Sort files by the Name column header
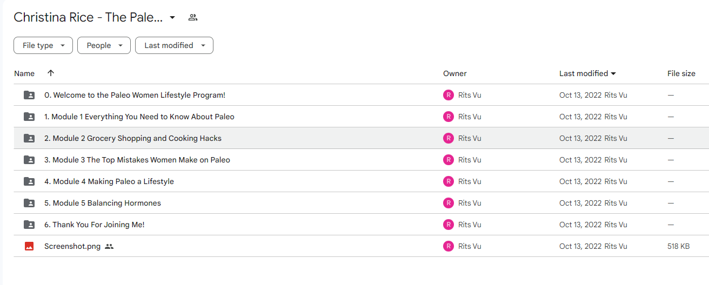 pos(24,73)
